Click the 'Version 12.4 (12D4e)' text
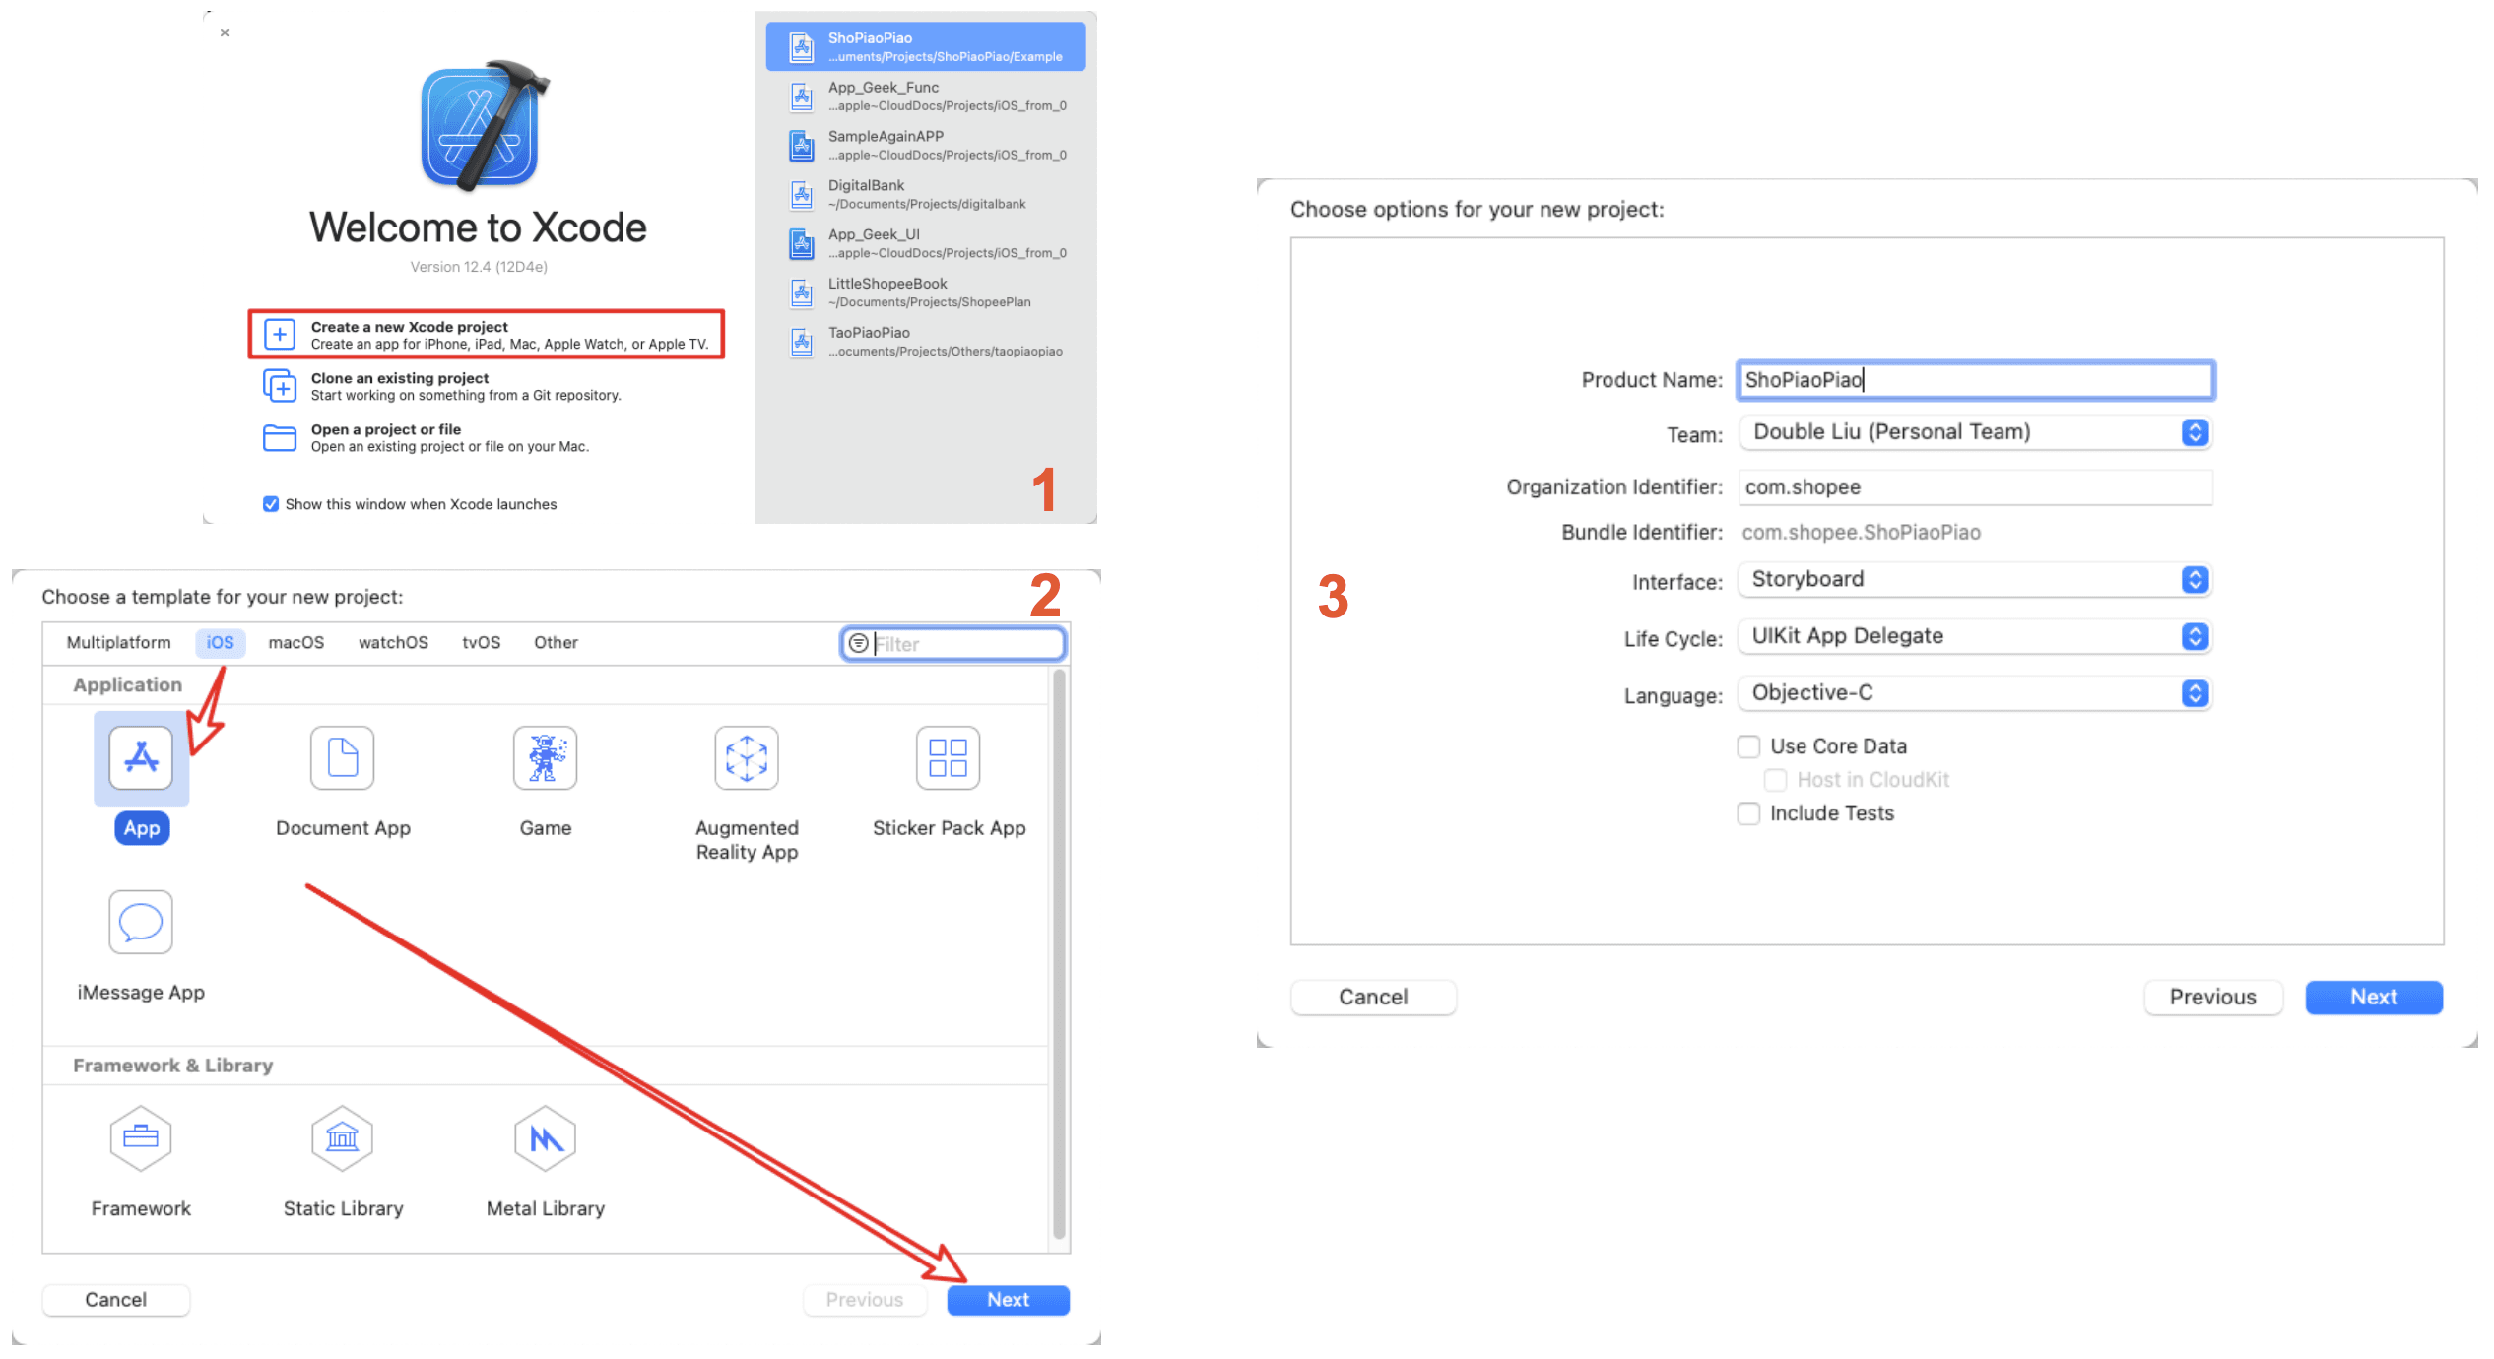The height and width of the screenshot is (1359, 2494). (479, 267)
